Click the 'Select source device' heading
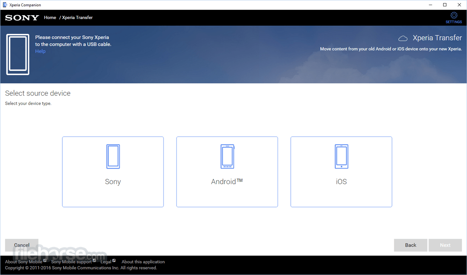Image resolution: width=467 pixels, height=275 pixels. pos(38,93)
